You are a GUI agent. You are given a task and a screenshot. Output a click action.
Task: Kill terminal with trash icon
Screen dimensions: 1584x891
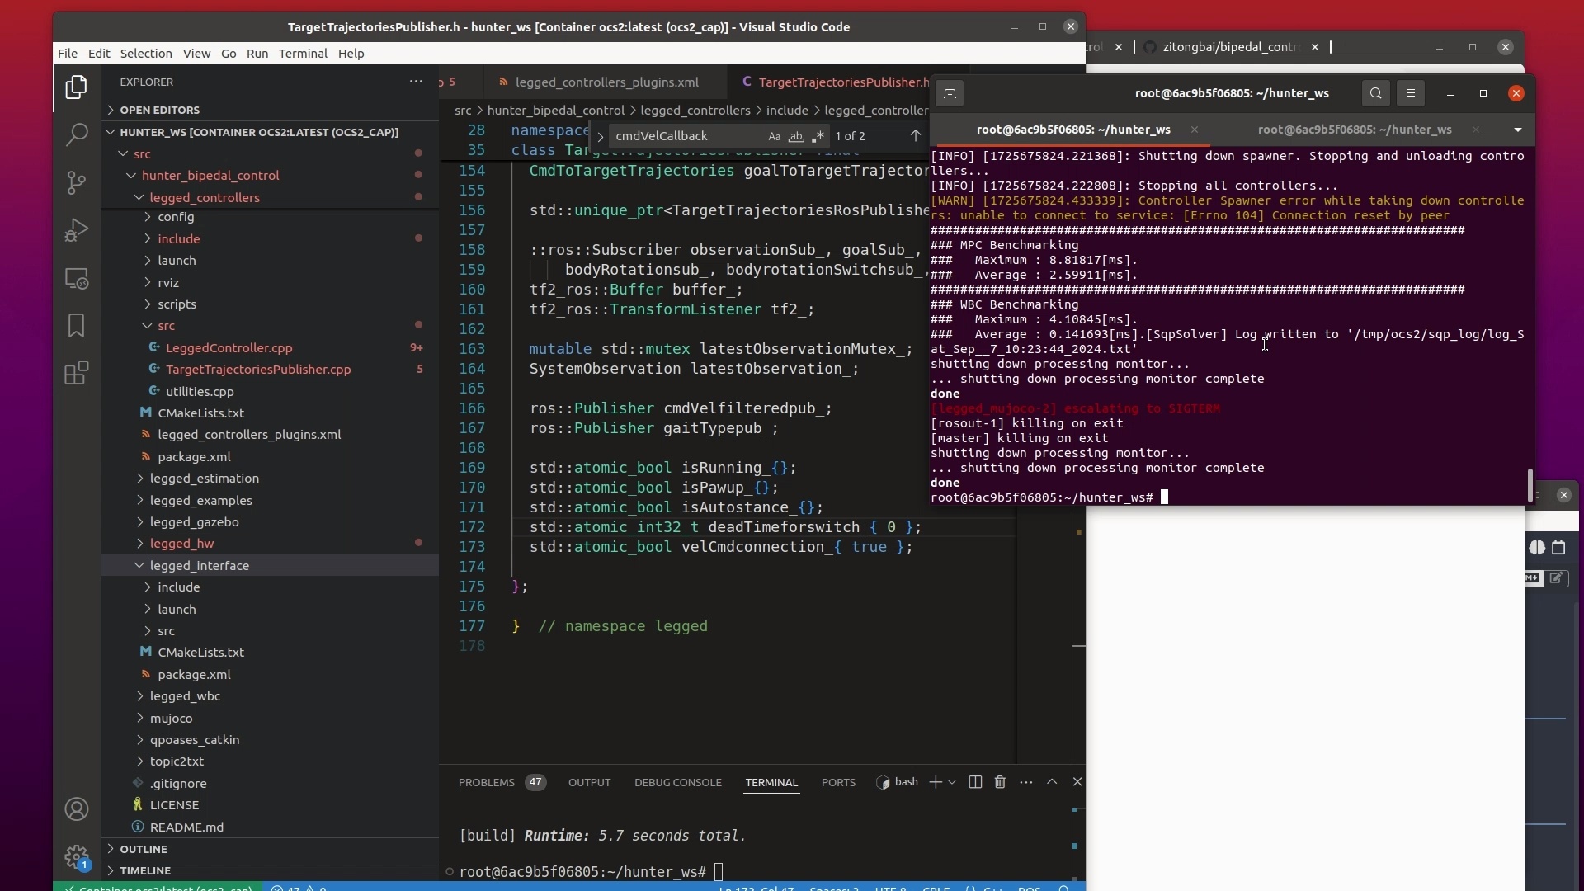click(x=1000, y=782)
